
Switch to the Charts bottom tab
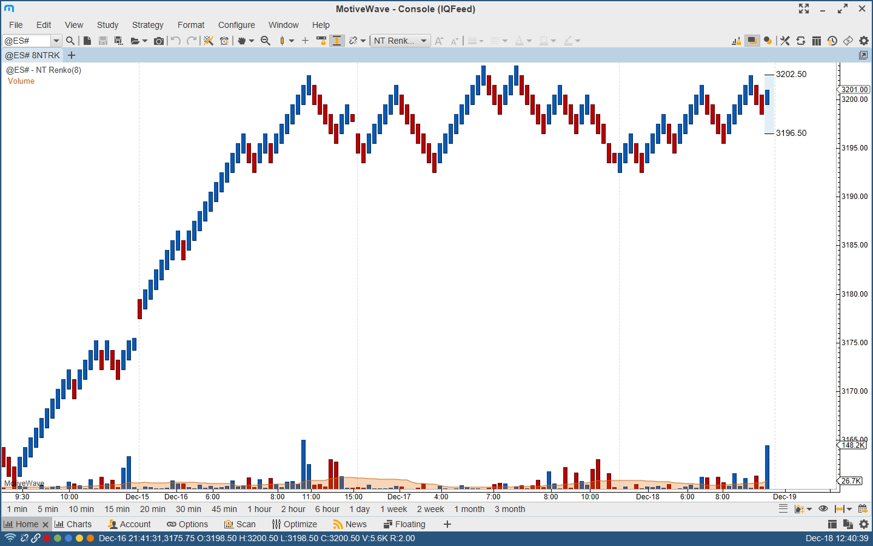pyautogui.click(x=73, y=524)
